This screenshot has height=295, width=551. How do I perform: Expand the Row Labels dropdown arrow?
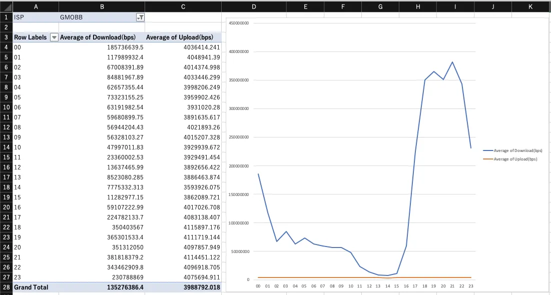(55, 37)
